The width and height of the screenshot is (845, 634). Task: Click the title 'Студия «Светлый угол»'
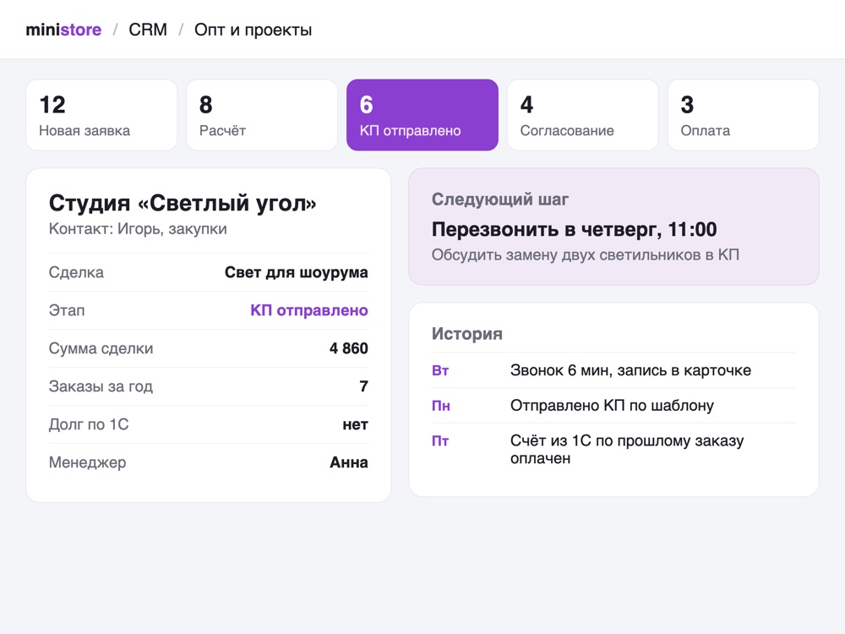[183, 203]
